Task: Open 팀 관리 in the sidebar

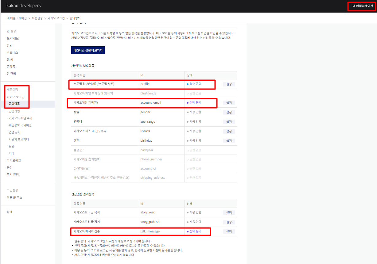Action: pyautogui.click(x=11, y=74)
